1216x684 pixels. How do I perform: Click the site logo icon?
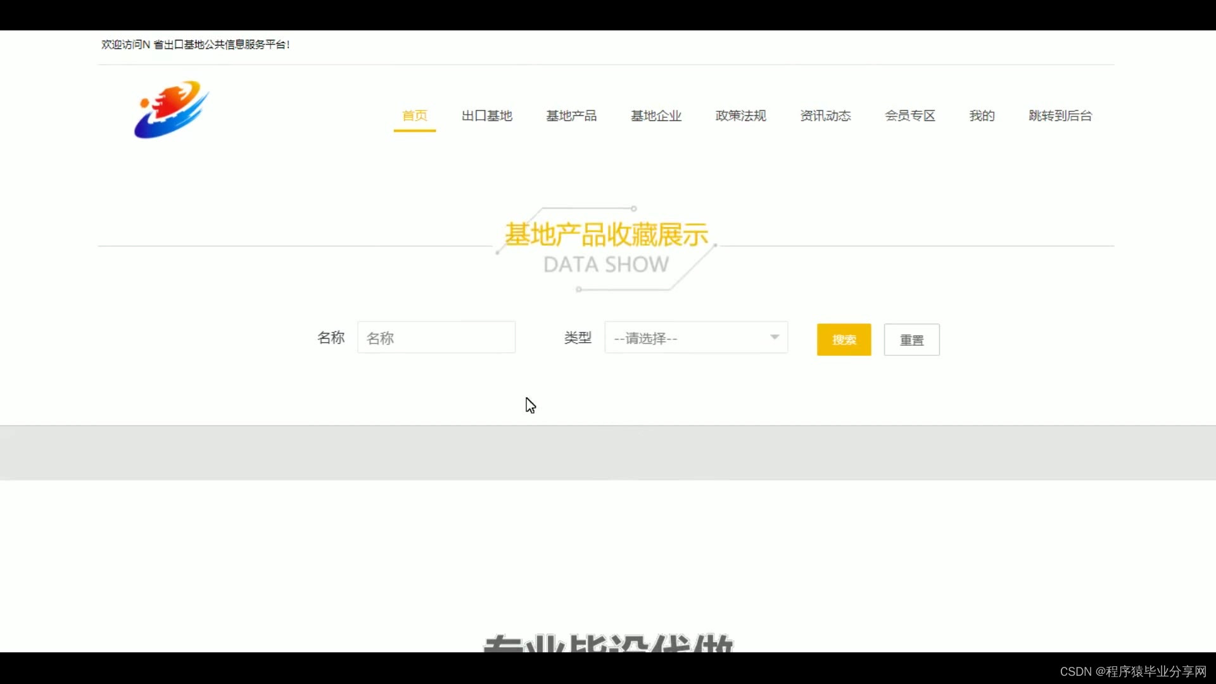[x=171, y=110]
